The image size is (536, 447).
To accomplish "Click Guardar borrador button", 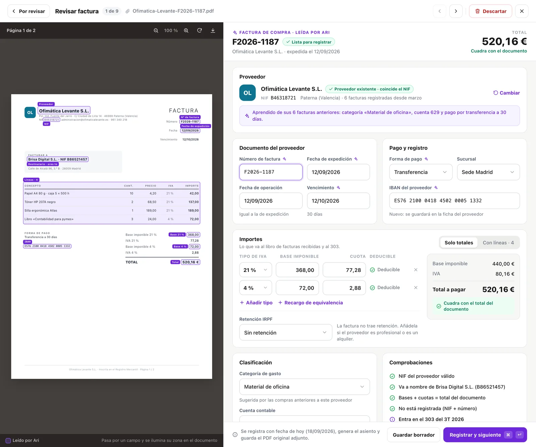I will (414, 435).
